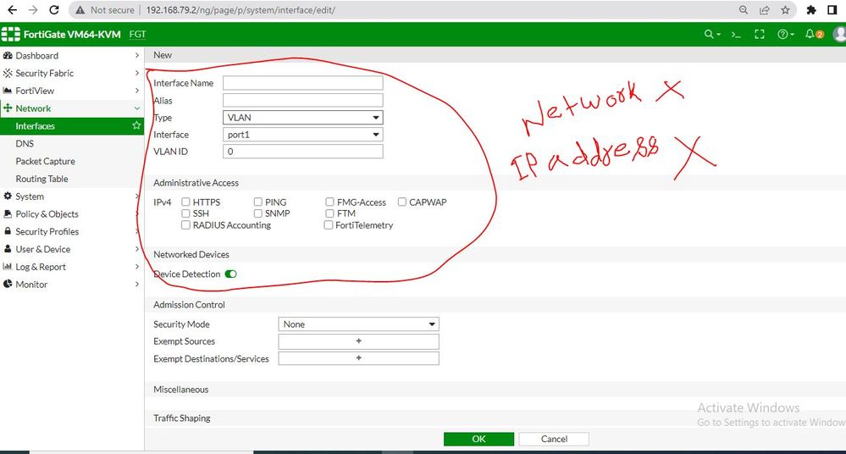The height and width of the screenshot is (454, 846).
Task: Click the Monitor pie chart icon
Action: pos(8,285)
